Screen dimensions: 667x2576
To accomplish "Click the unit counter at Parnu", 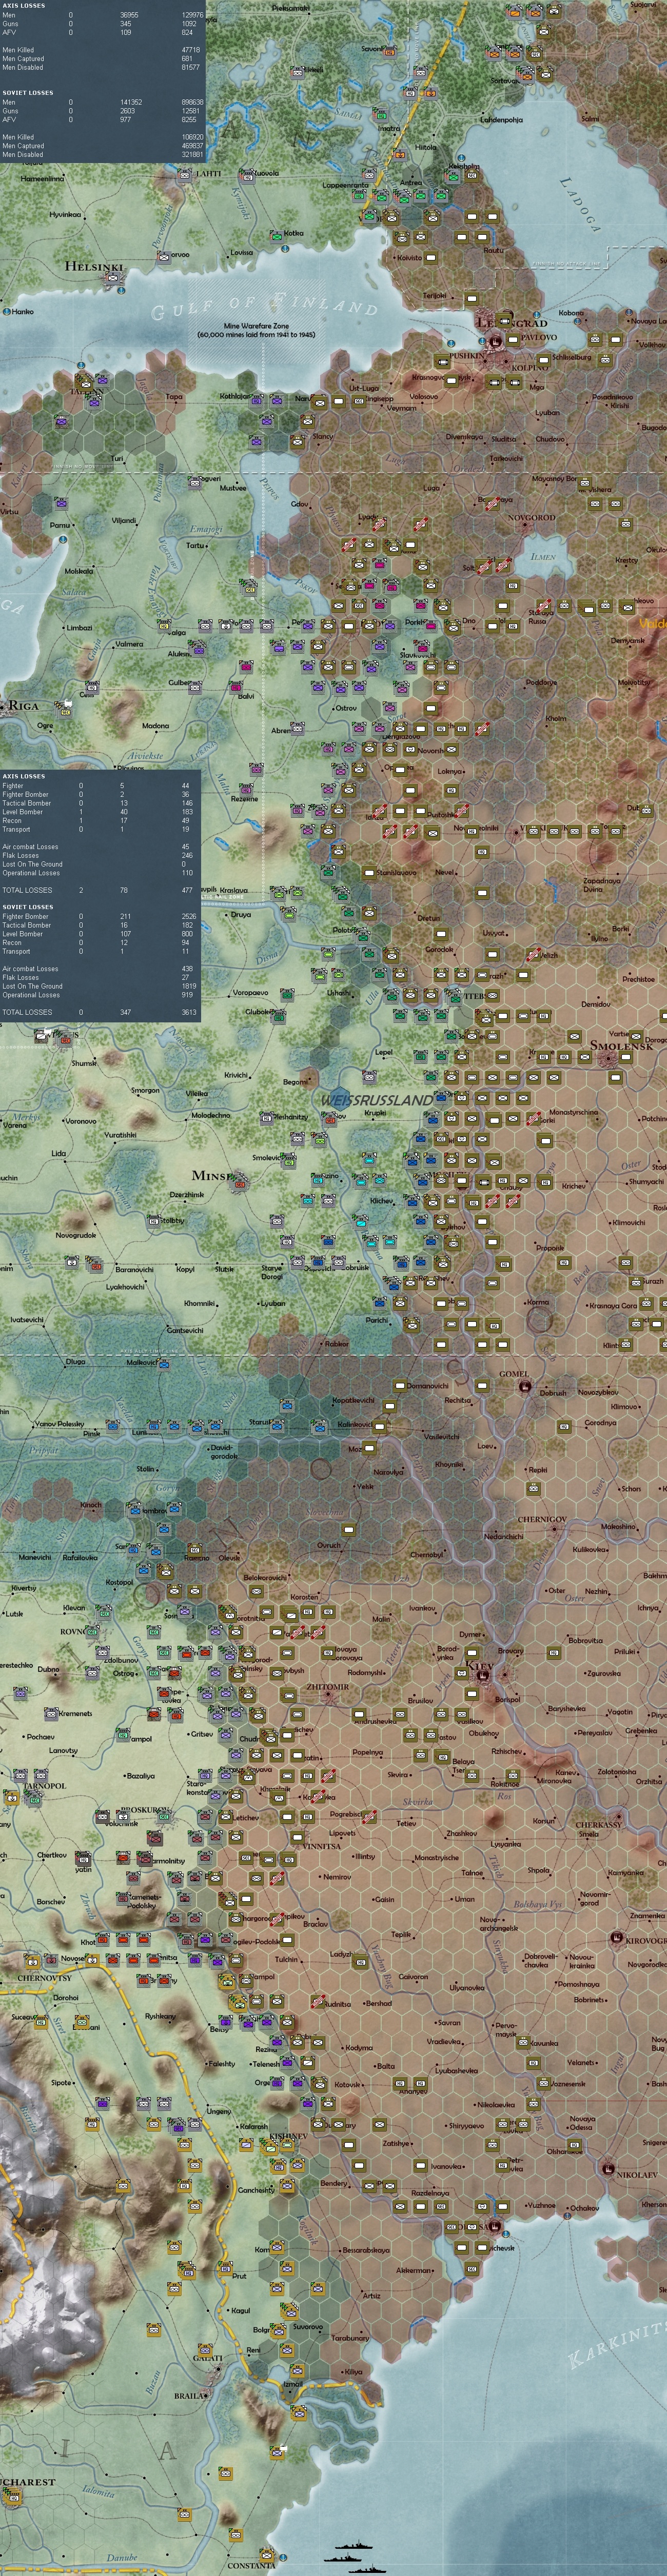I will click(62, 503).
